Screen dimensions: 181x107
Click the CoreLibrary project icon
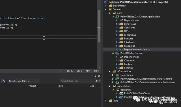tap(118, 75)
